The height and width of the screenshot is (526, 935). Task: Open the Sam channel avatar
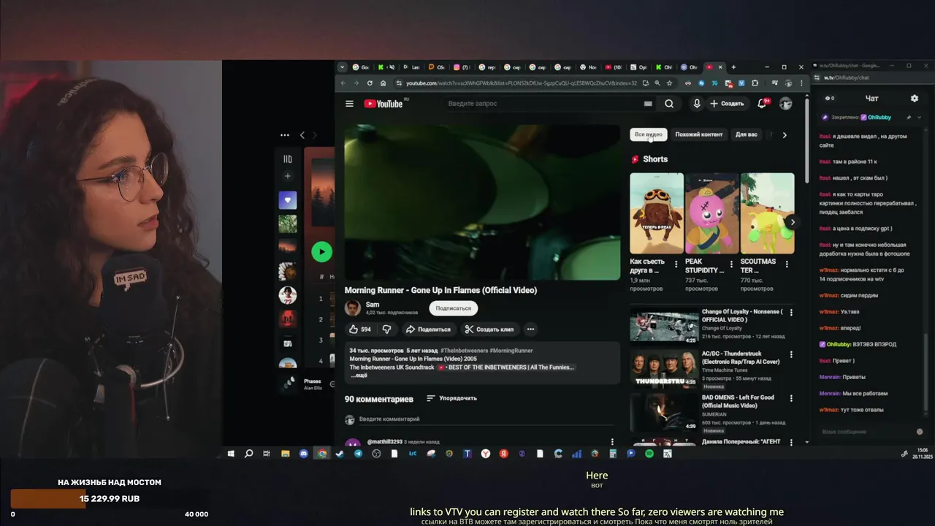pyautogui.click(x=352, y=308)
